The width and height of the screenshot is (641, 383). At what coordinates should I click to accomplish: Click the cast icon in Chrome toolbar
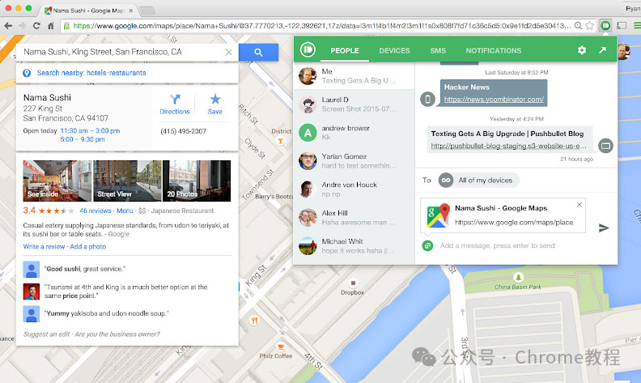(622, 26)
